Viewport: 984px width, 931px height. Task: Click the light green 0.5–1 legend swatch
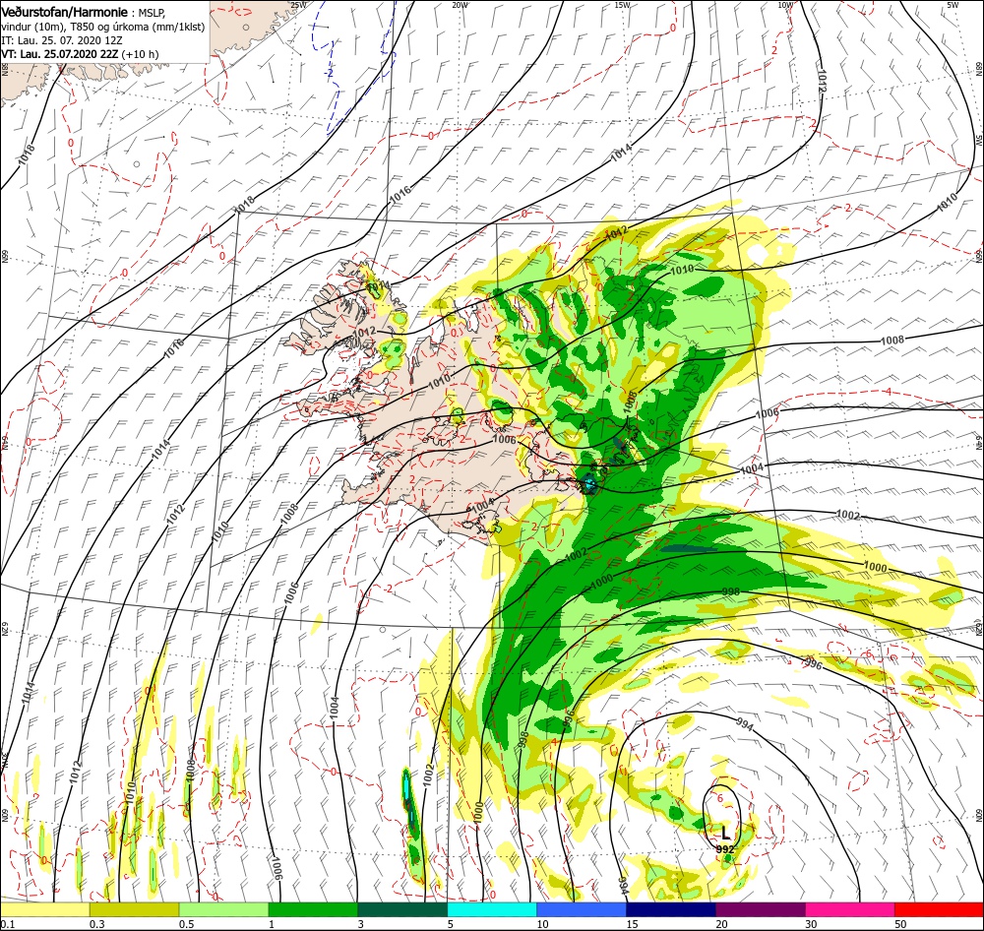(x=223, y=909)
